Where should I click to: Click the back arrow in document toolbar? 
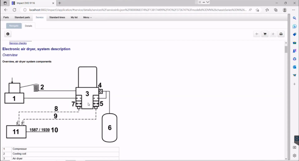click(257, 34)
